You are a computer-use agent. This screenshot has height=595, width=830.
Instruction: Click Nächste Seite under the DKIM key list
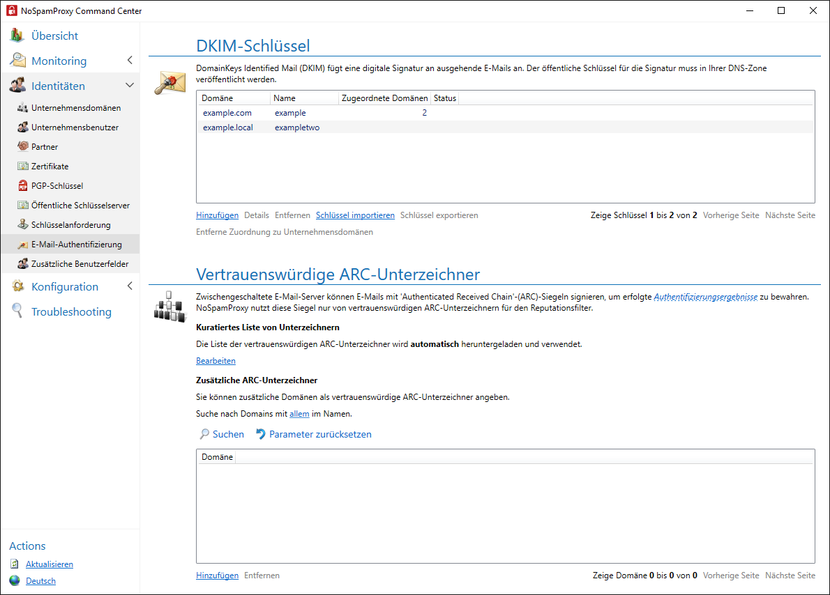pos(790,215)
